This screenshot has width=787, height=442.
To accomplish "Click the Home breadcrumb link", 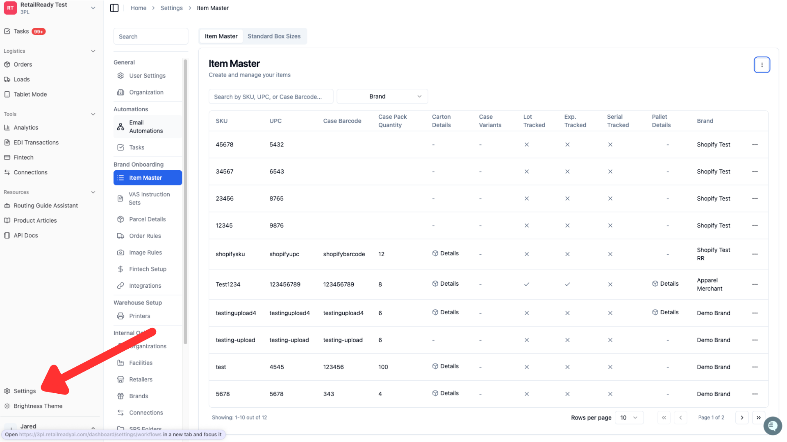I will [x=138, y=8].
